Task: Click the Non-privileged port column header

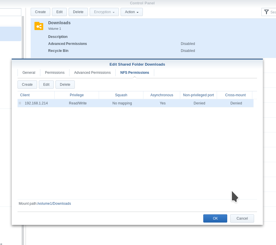Action: pos(199,95)
